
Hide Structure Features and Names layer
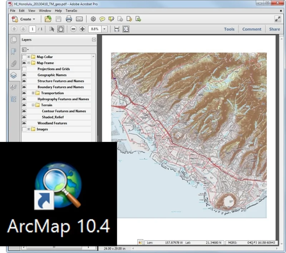coord(24,81)
